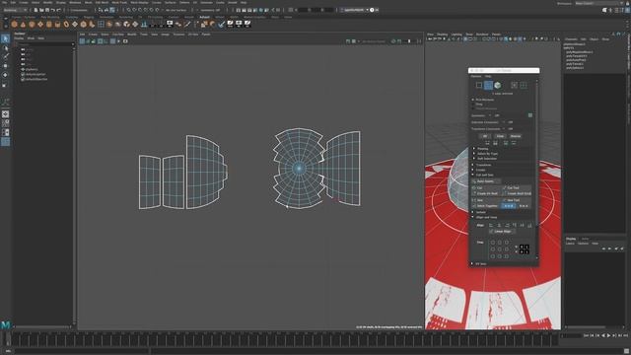The image size is (631, 355).
Task: Switch UV Toolkit to Vertex selection mode
Action: 479,85
